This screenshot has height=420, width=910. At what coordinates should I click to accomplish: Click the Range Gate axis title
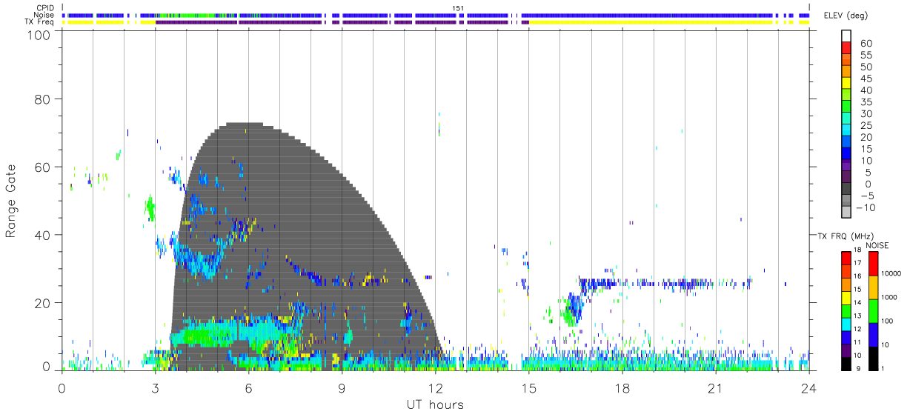(11, 201)
